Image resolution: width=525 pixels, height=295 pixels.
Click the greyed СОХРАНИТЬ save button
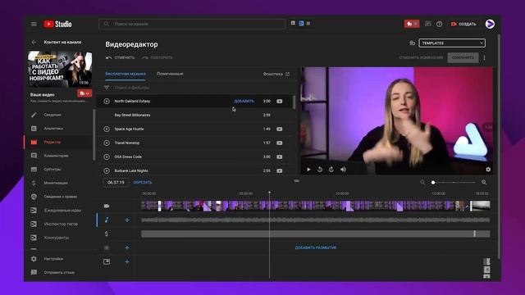[463, 57]
